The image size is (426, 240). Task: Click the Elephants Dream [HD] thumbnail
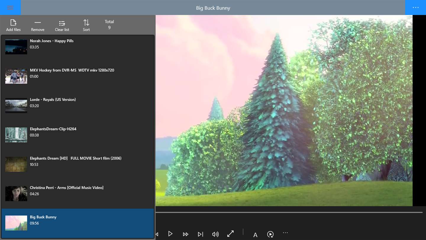[x=16, y=164]
